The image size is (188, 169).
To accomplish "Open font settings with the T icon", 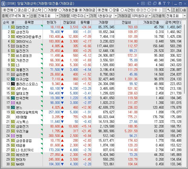I will (x=164, y=3).
